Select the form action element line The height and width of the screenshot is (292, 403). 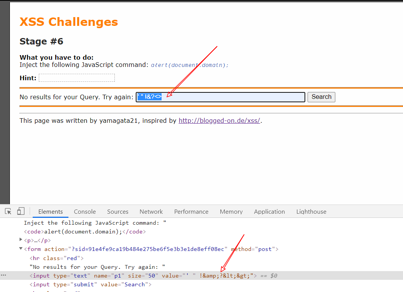point(151,249)
